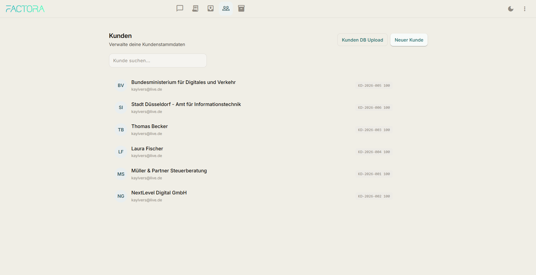Open the chat speech bubble icon
Image resolution: width=536 pixels, height=275 pixels.
point(180,8)
